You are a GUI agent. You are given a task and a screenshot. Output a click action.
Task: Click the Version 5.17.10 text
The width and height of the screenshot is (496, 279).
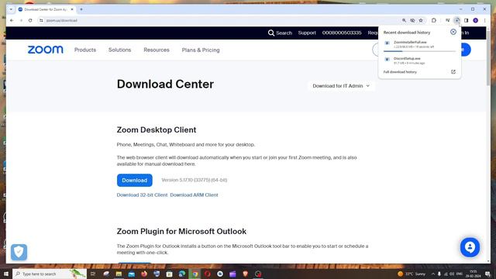coord(195,180)
